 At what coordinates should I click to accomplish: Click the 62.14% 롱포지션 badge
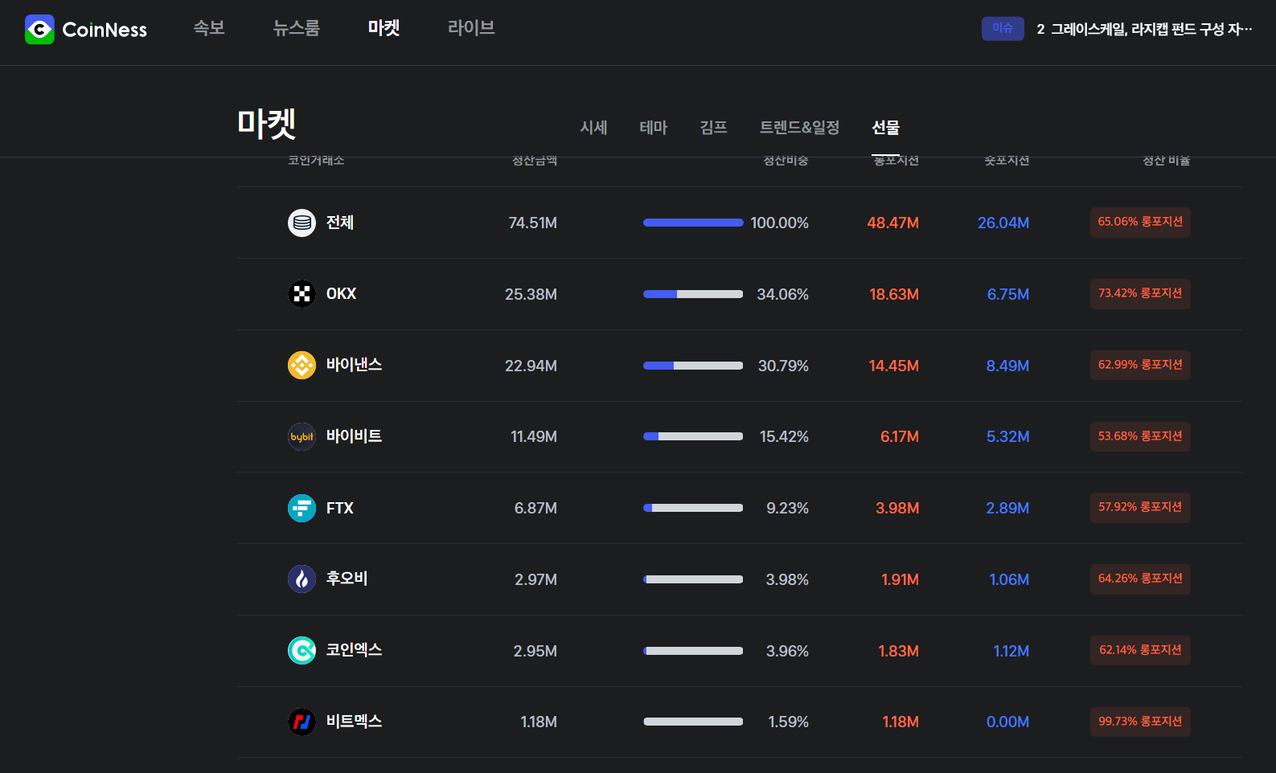[1140, 650]
